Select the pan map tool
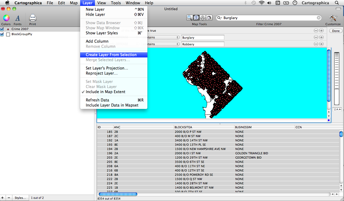The width and height of the screenshot is (344, 201). pos(203,18)
